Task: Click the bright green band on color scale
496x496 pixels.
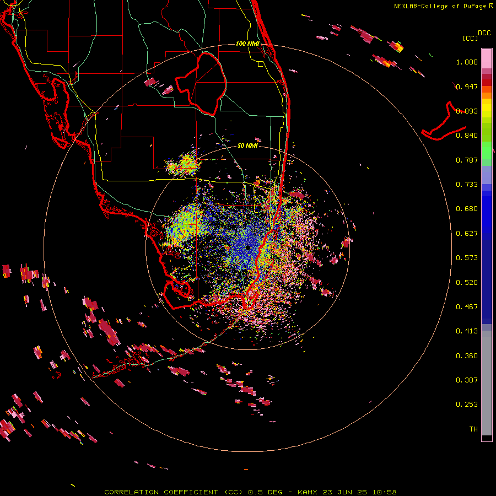Action: [487, 150]
